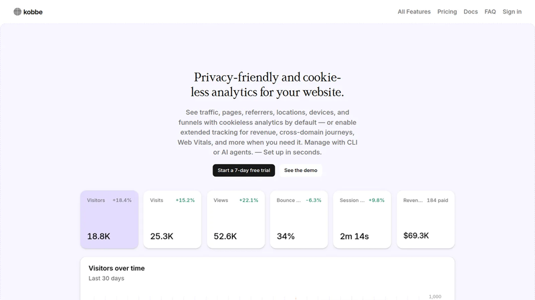Select the Visitors 18.8K metric card

109,219
